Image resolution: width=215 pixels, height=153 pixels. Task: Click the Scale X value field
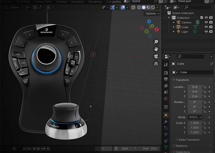(195, 123)
